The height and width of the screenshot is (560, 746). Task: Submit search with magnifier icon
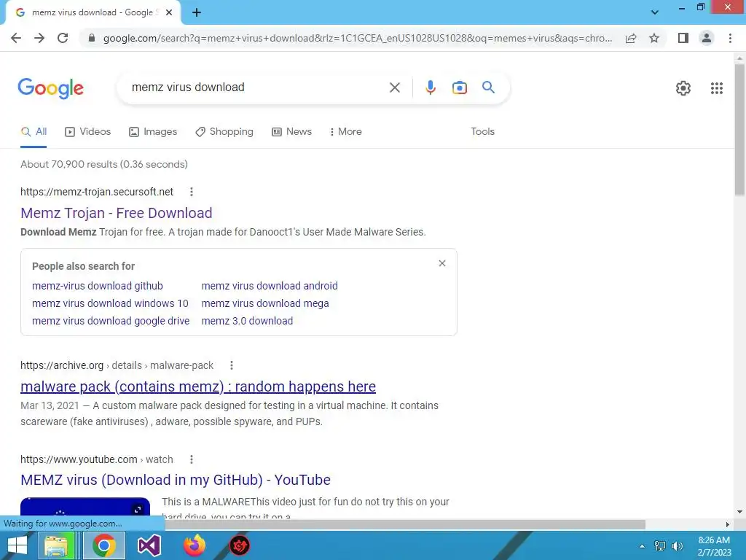pos(488,87)
